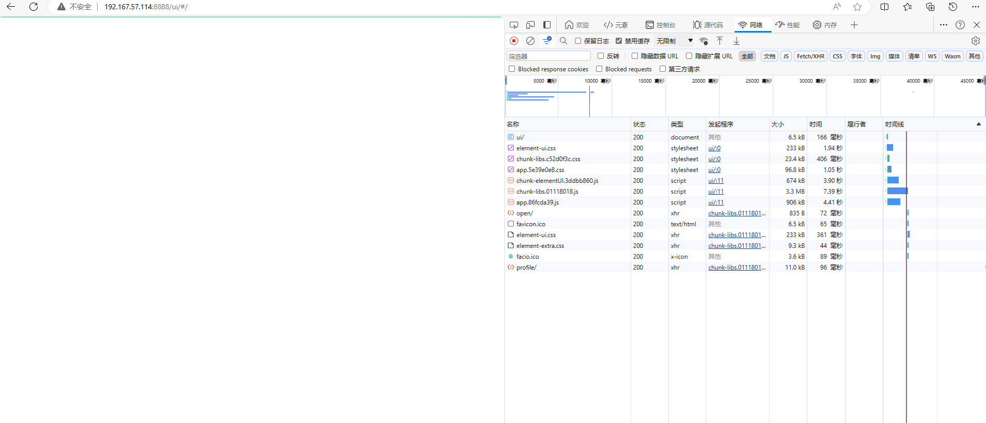Add a new DevTools tab with plus

tap(854, 25)
